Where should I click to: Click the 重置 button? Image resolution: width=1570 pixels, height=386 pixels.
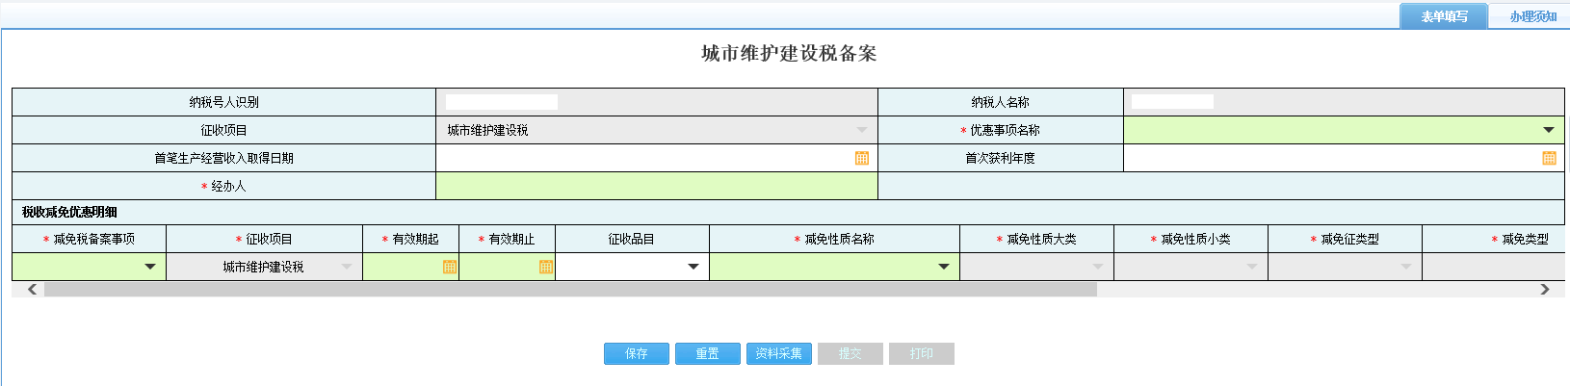pyautogui.click(x=707, y=353)
